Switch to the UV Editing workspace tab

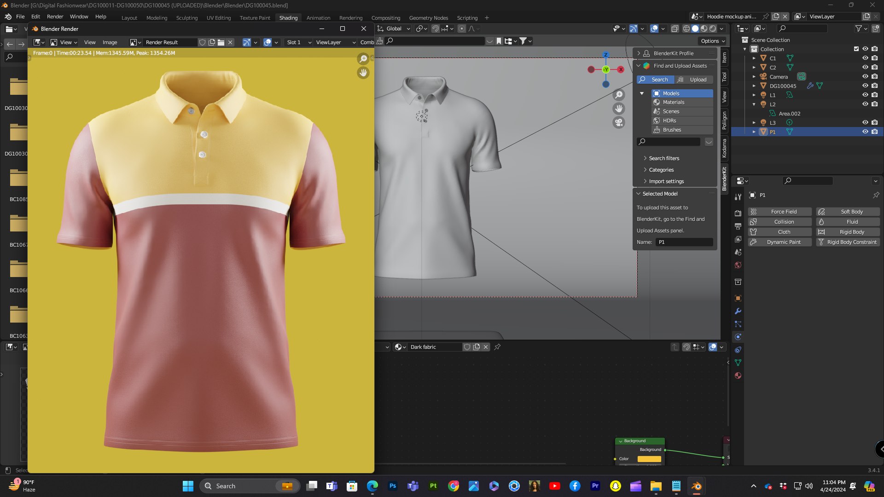218,18
